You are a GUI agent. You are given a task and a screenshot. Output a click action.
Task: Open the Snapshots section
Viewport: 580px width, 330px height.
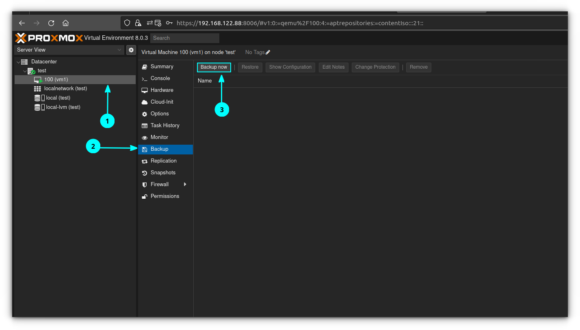(x=163, y=173)
